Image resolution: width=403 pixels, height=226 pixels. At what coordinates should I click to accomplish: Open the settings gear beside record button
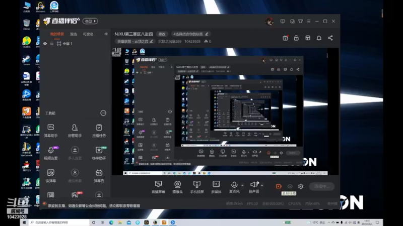click(x=301, y=186)
